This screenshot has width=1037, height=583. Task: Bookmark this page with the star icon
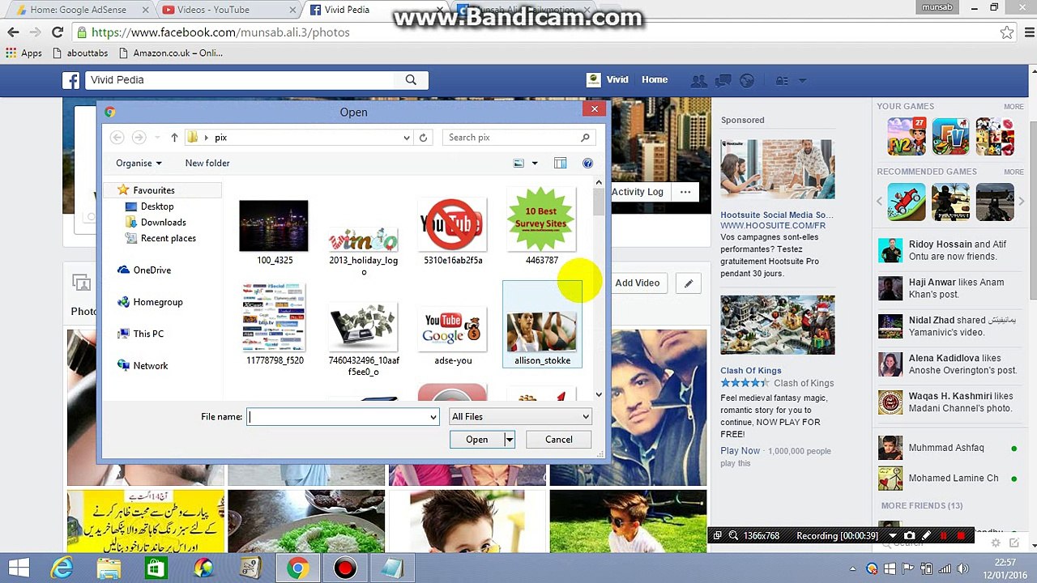pyautogui.click(x=1006, y=32)
